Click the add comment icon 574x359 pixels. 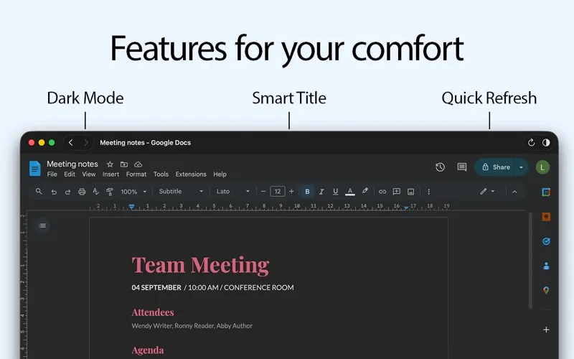coord(397,192)
